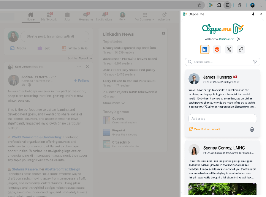Click the link/chain source icon

(241, 49)
